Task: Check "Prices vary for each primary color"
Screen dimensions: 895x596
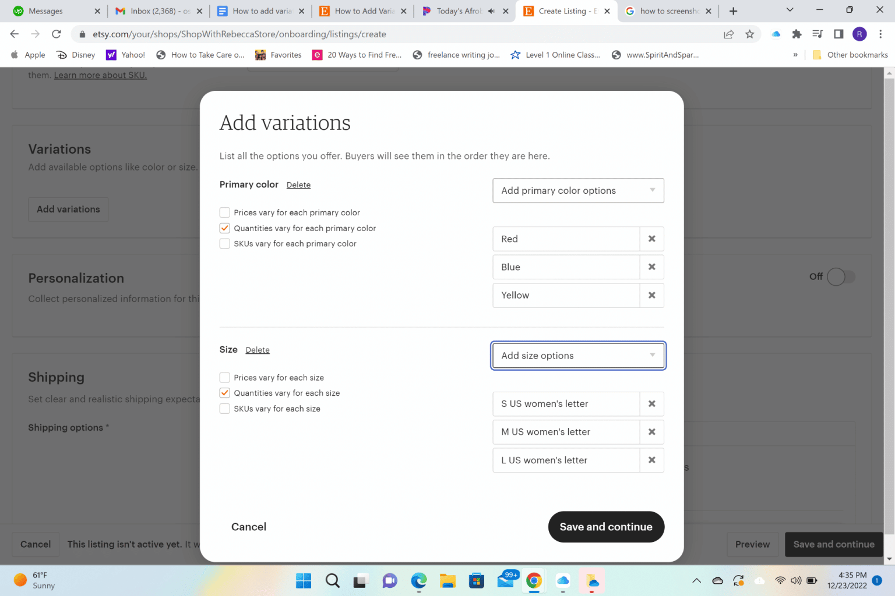Action: click(224, 212)
